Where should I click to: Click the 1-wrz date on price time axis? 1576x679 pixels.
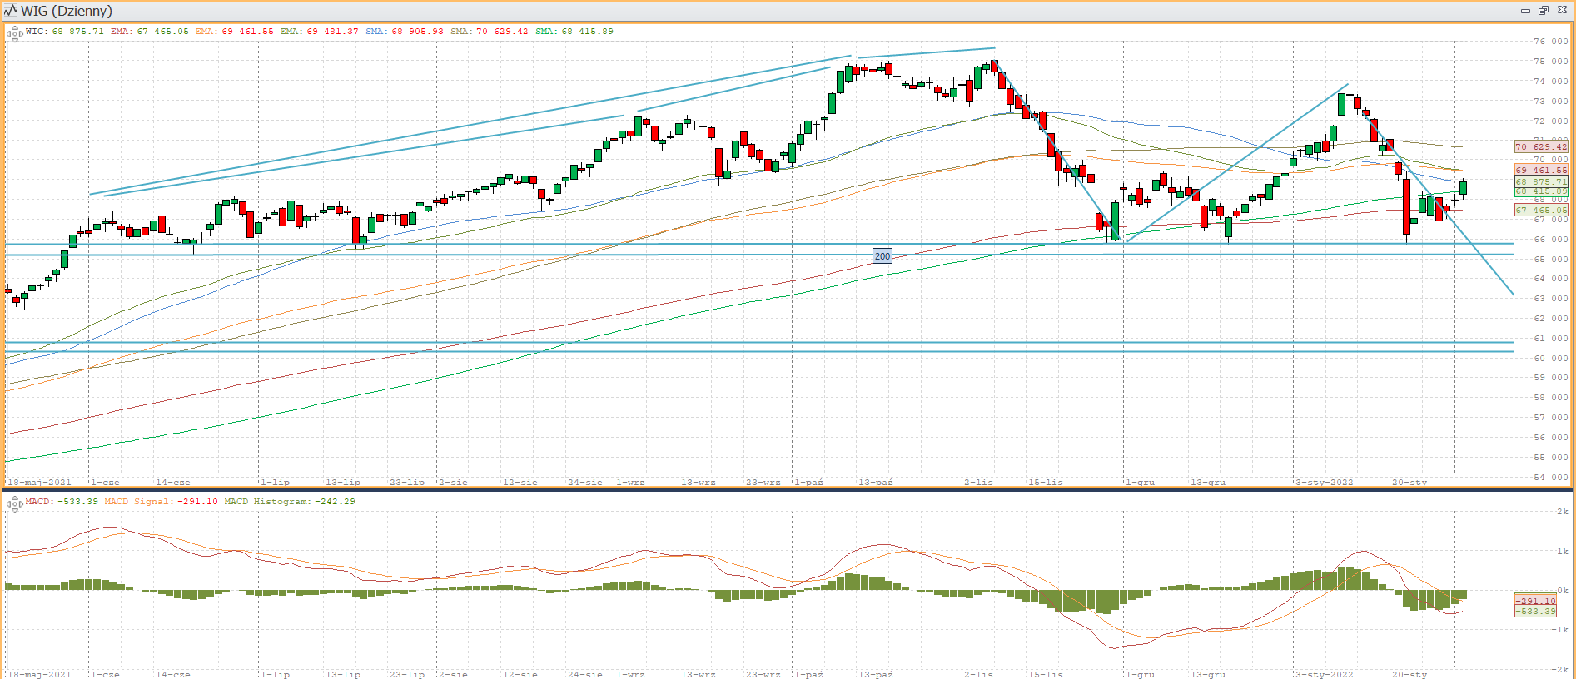point(630,483)
